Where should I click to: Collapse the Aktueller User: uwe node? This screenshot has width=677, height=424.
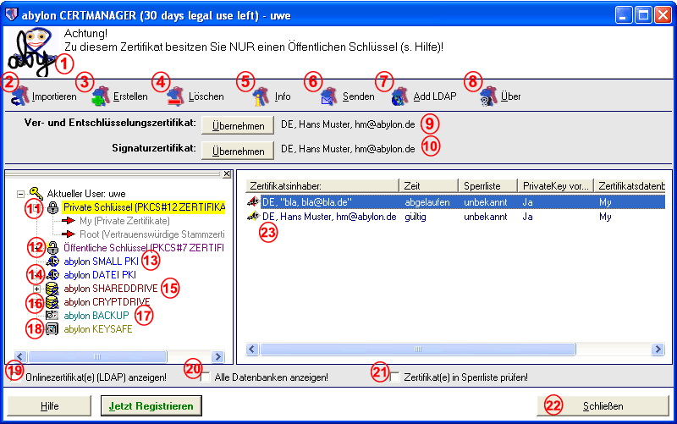[x=20, y=194]
